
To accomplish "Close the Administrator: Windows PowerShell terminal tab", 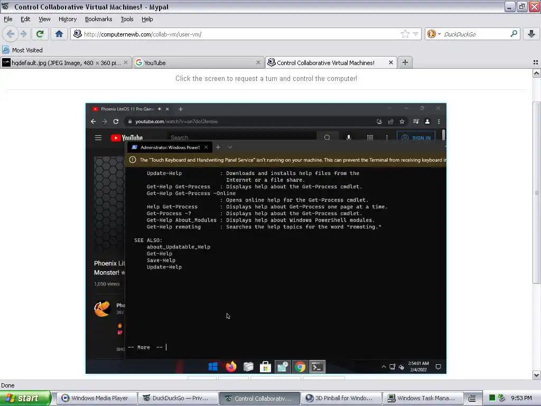I will tap(206, 147).
